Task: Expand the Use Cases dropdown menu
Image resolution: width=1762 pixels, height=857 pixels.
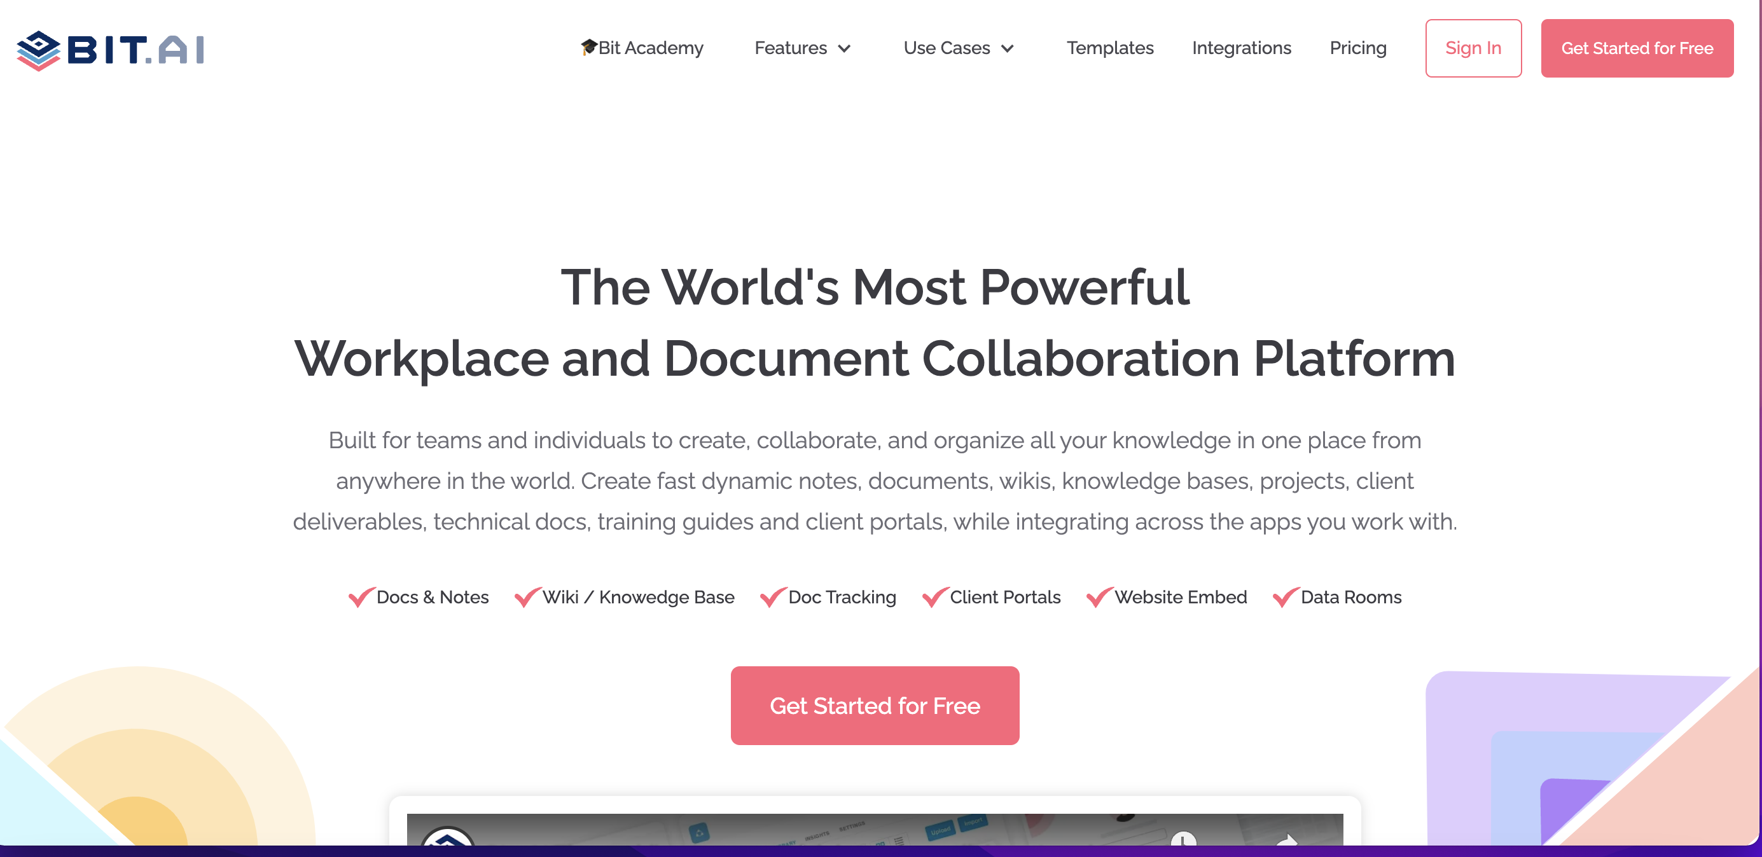Action: (959, 48)
